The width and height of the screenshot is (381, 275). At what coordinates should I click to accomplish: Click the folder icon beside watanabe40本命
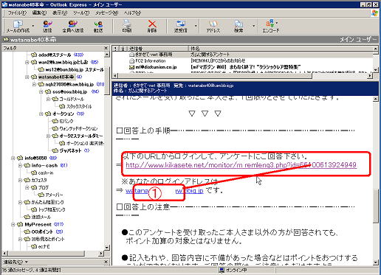click(34, 77)
